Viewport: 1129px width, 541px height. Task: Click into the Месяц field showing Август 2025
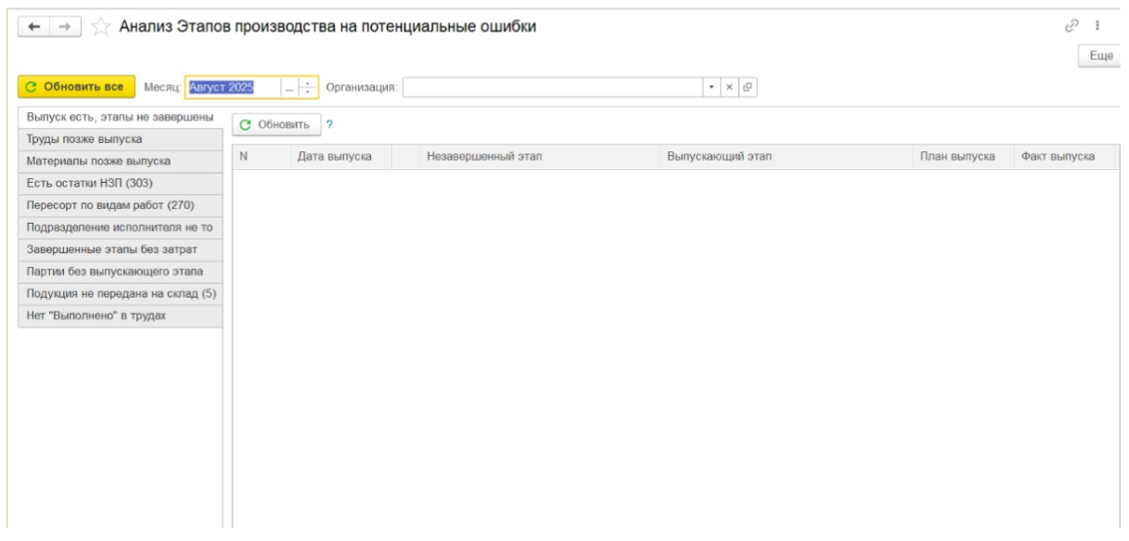pyautogui.click(x=232, y=87)
